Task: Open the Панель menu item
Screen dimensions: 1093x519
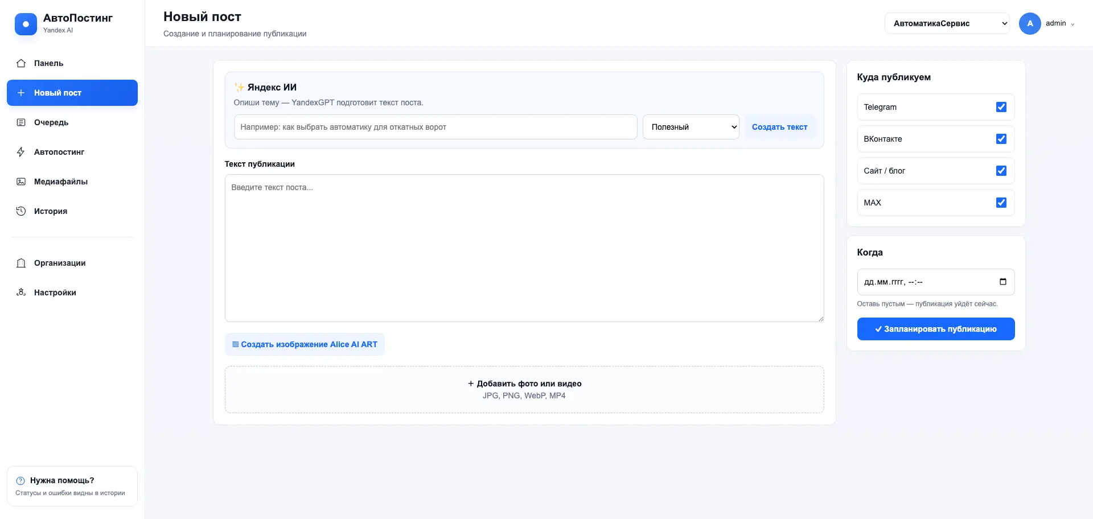Action: pos(72,63)
